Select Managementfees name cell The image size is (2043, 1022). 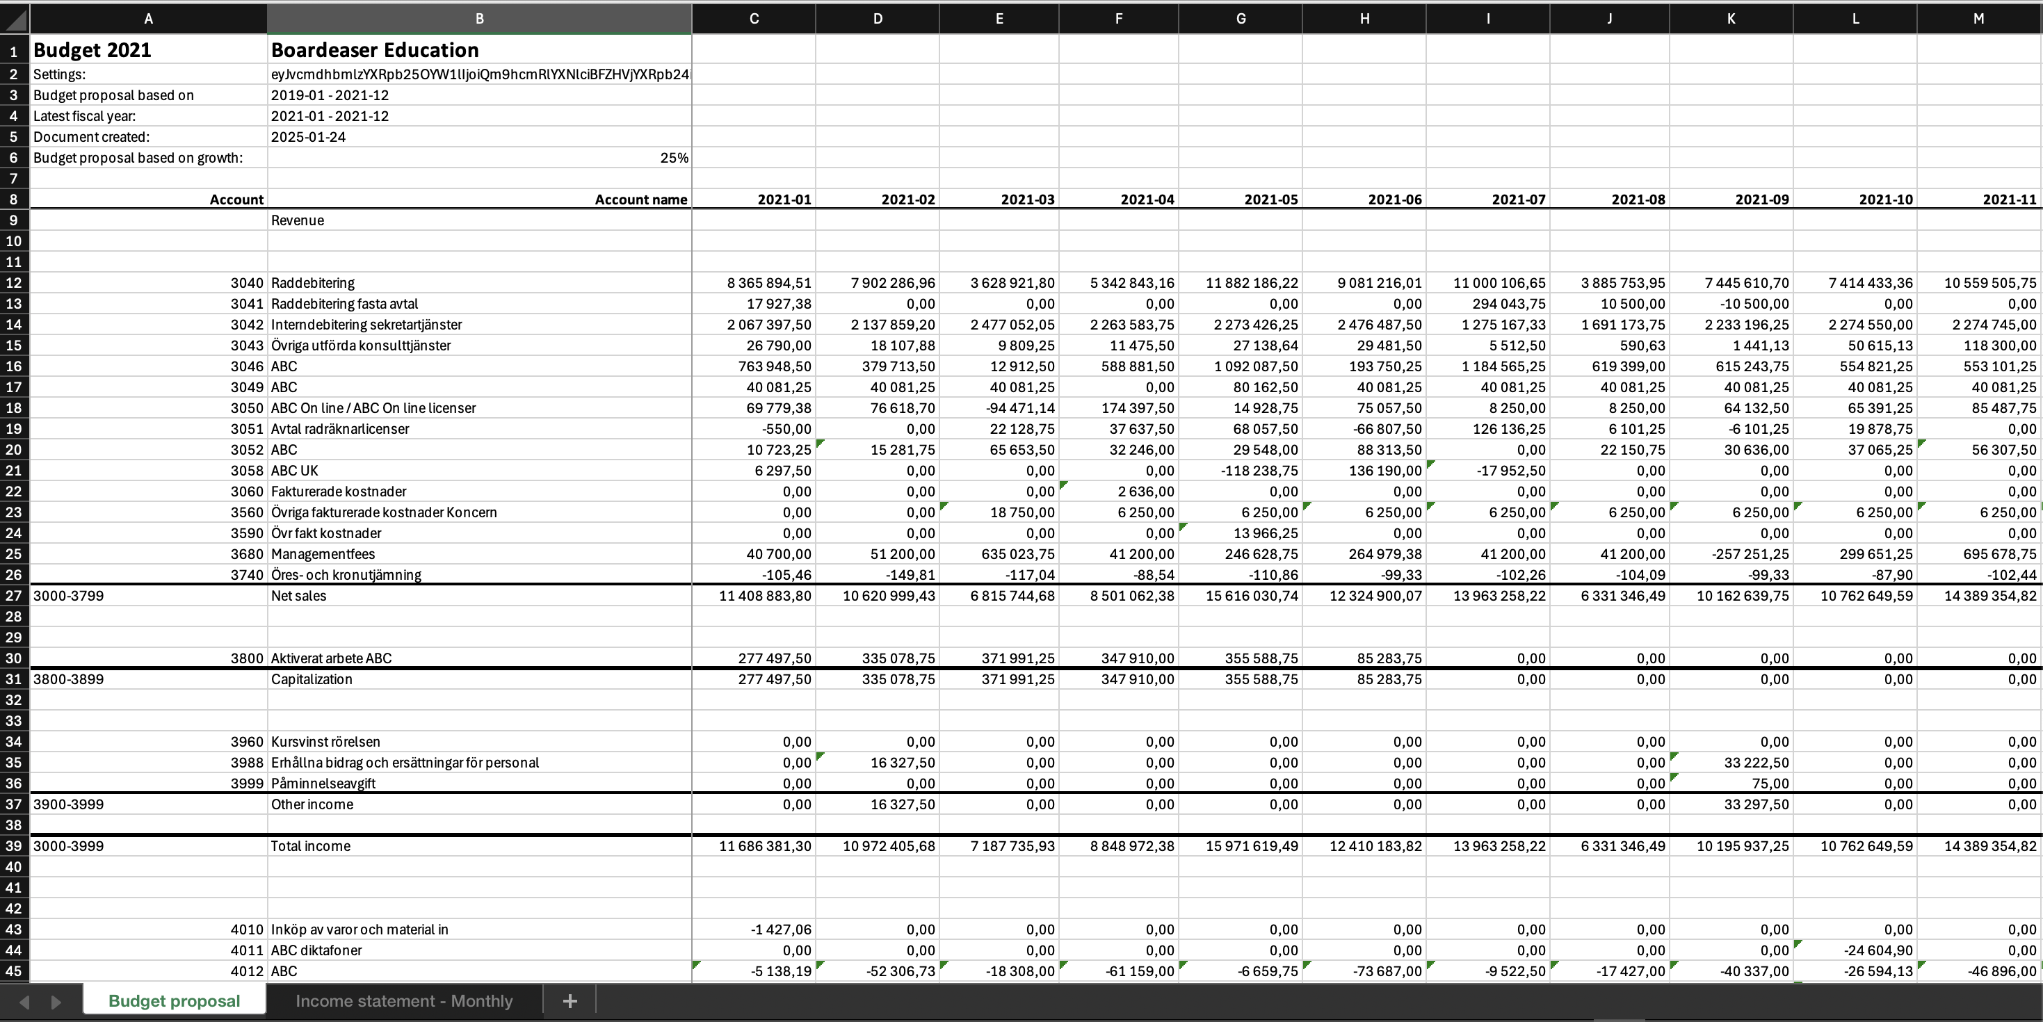479,554
